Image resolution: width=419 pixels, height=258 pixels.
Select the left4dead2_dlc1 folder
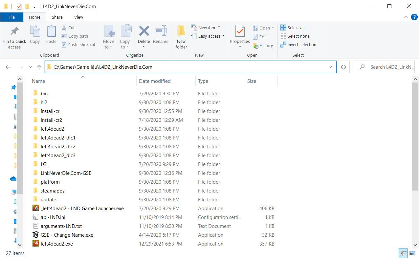(54, 138)
